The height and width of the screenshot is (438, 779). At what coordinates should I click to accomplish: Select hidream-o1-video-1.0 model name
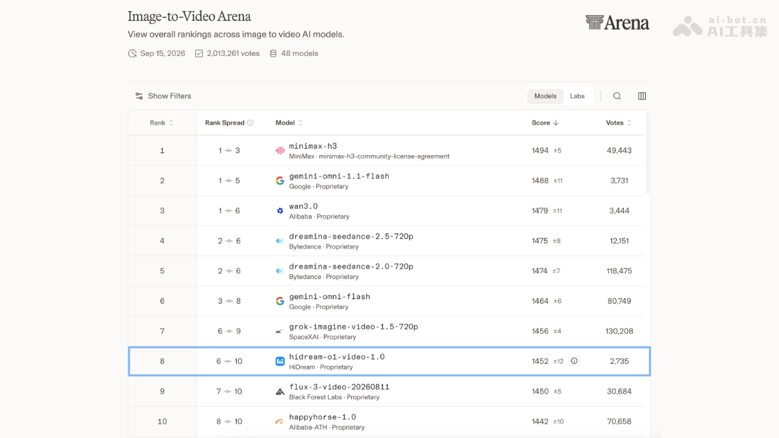337,357
